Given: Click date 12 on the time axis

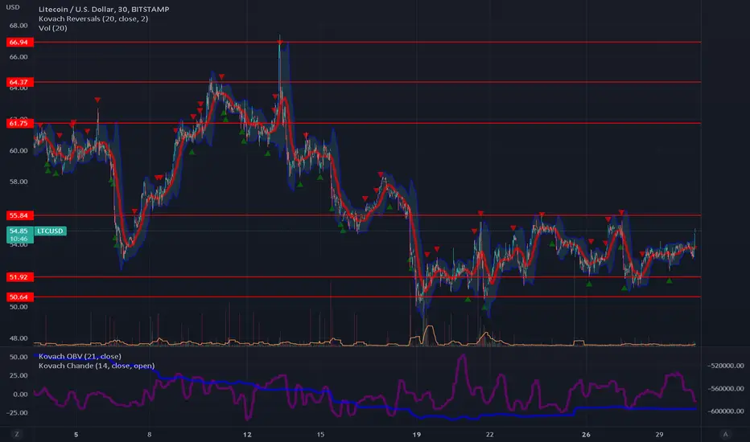Looking at the screenshot, I should pyautogui.click(x=247, y=435).
